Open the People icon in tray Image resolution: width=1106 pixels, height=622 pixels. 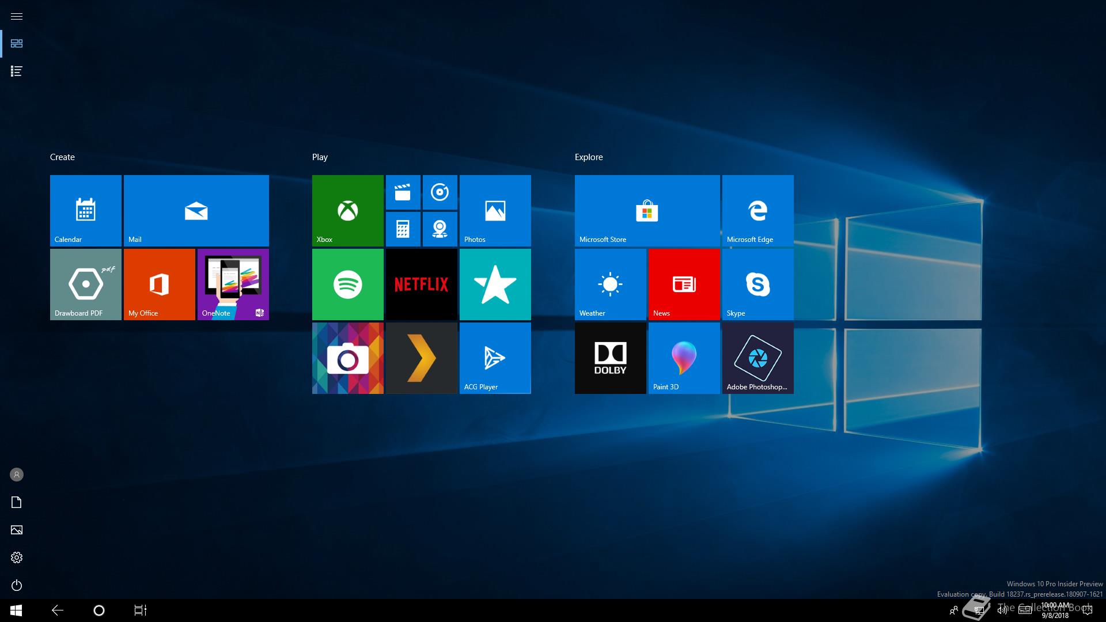[x=954, y=610]
